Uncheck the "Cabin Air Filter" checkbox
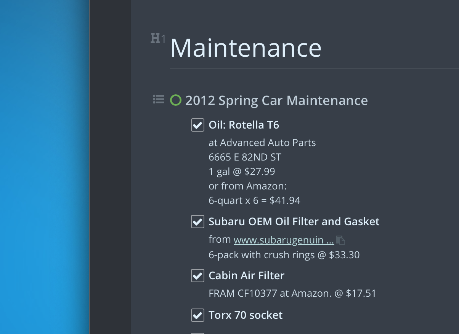 (x=197, y=276)
